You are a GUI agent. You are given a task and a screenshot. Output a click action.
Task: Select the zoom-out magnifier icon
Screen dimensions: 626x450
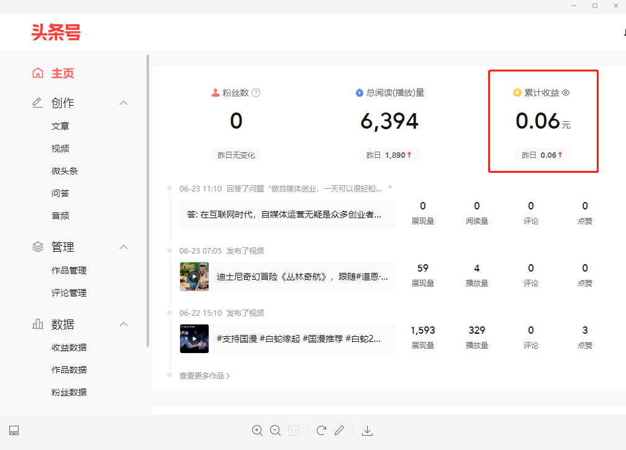275,430
